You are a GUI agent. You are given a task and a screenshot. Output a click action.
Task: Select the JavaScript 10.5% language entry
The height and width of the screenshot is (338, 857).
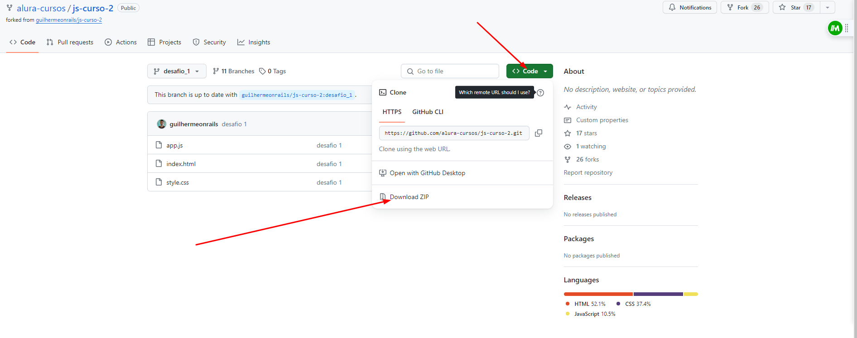pos(590,314)
